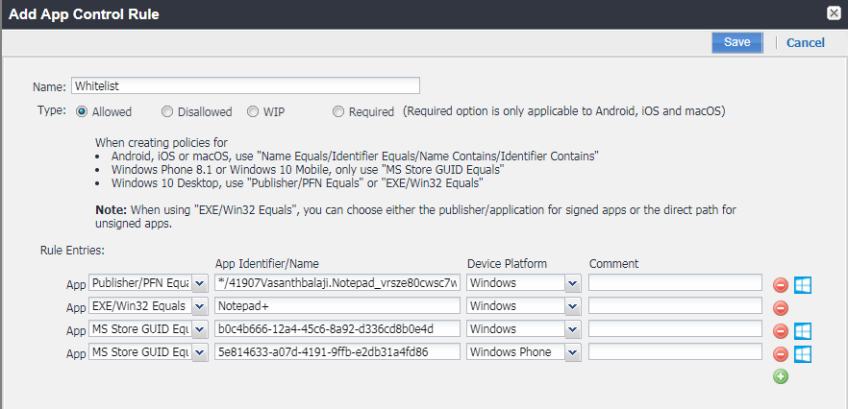
Task: Remove the b0c4b666 GUID rule entry
Action: [x=781, y=330]
